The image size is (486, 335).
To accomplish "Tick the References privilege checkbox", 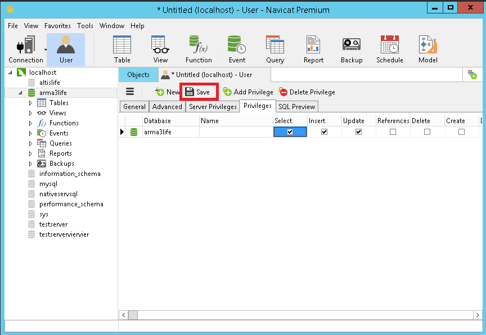I will pyautogui.click(x=393, y=132).
